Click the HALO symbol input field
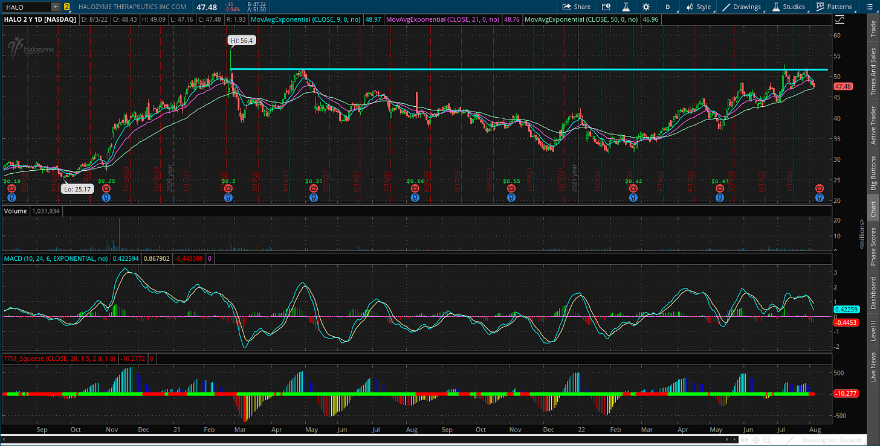The image size is (880, 446). [26, 7]
